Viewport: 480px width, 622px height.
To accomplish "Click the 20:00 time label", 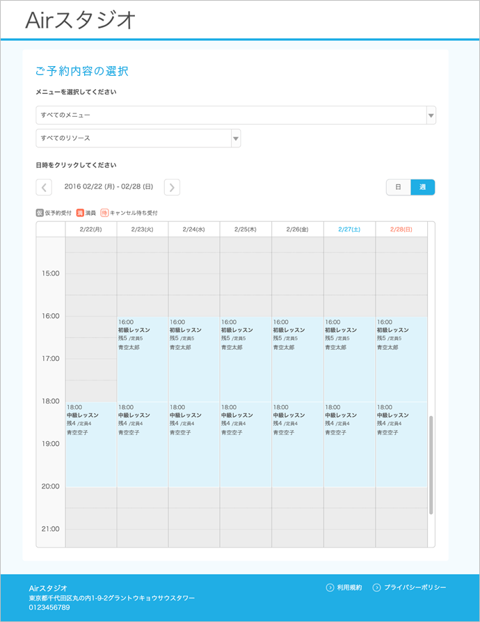I will tap(50, 486).
